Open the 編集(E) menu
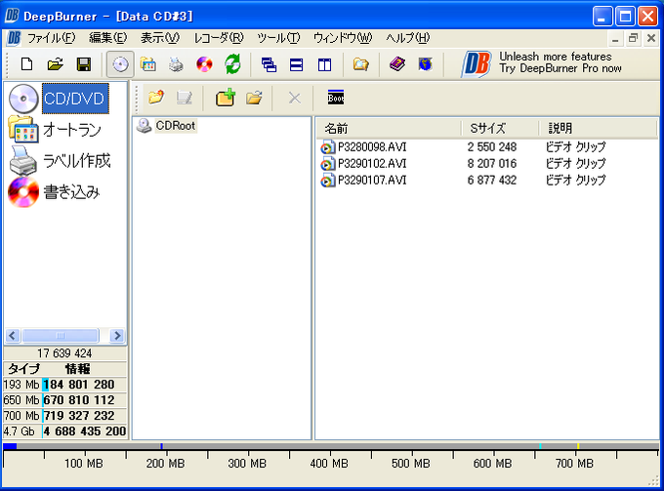The height and width of the screenshot is (491, 664). [x=108, y=38]
